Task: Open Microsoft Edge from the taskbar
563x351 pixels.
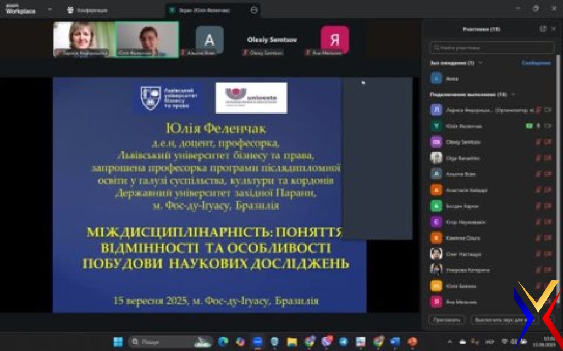Action: tap(223, 342)
